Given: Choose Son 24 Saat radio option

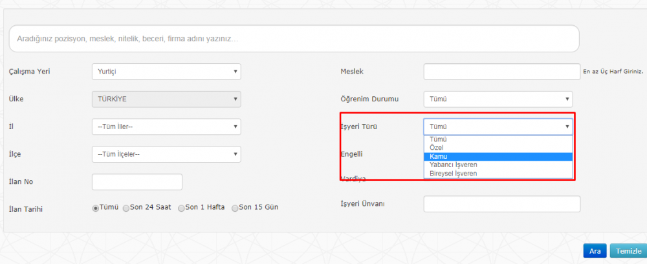Looking at the screenshot, I should (126, 208).
